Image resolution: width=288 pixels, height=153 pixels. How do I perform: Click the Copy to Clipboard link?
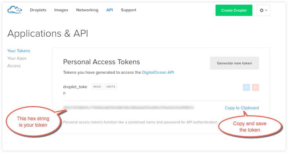pyautogui.click(x=242, y=108)
